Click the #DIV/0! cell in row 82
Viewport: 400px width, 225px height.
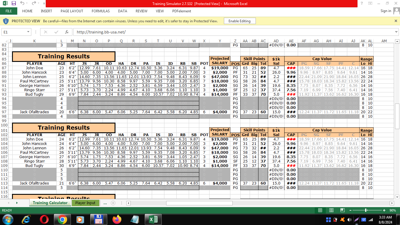click(x=276, y=45)
